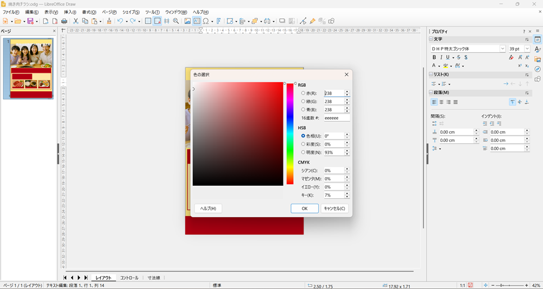The width and height of the screenshot is (543, 289).
Task: Toggle the Display grid icon
Action: point(148,21)
